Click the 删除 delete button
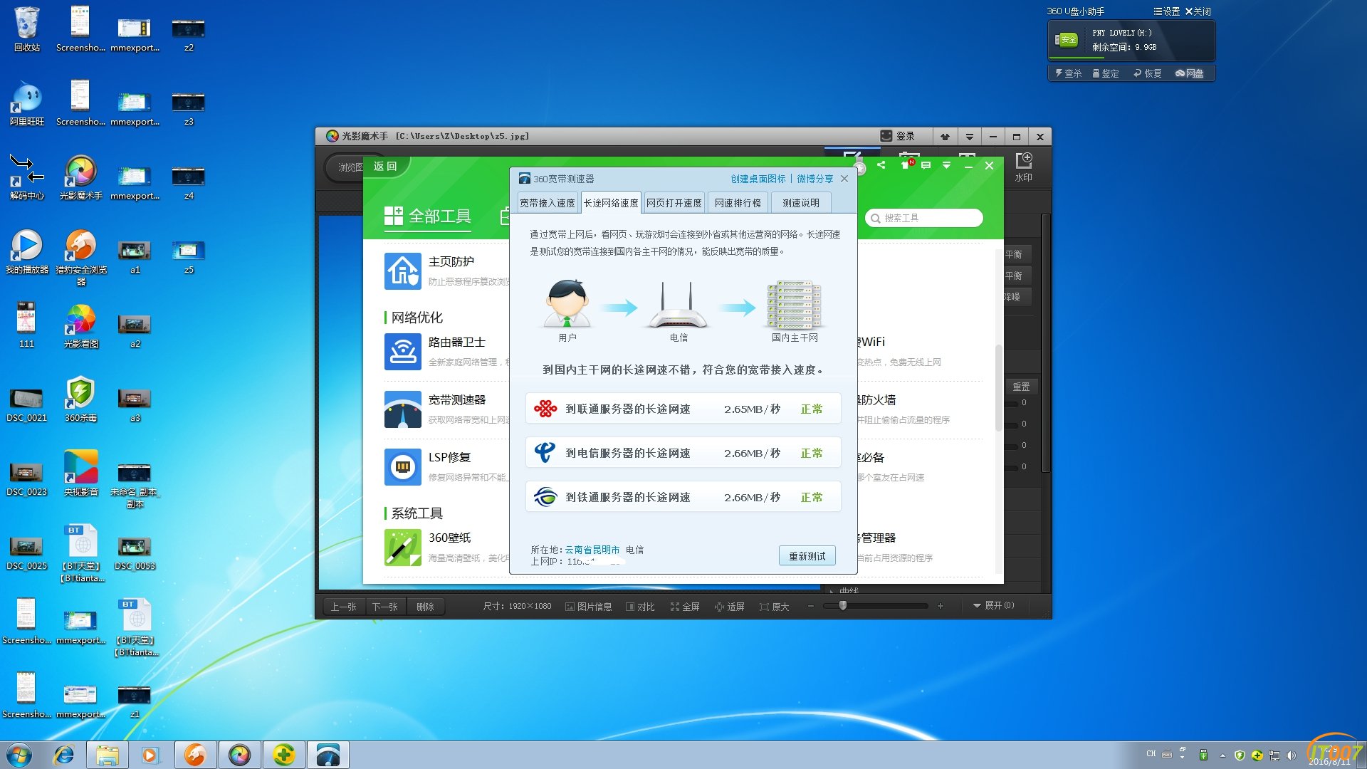1367x769 pixels. click(426, 607)
